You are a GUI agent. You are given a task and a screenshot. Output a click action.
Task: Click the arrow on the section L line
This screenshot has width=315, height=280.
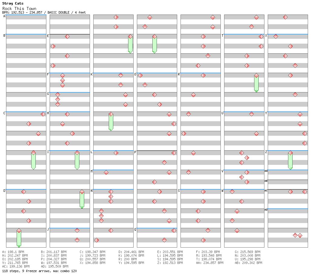pos(116,153)
